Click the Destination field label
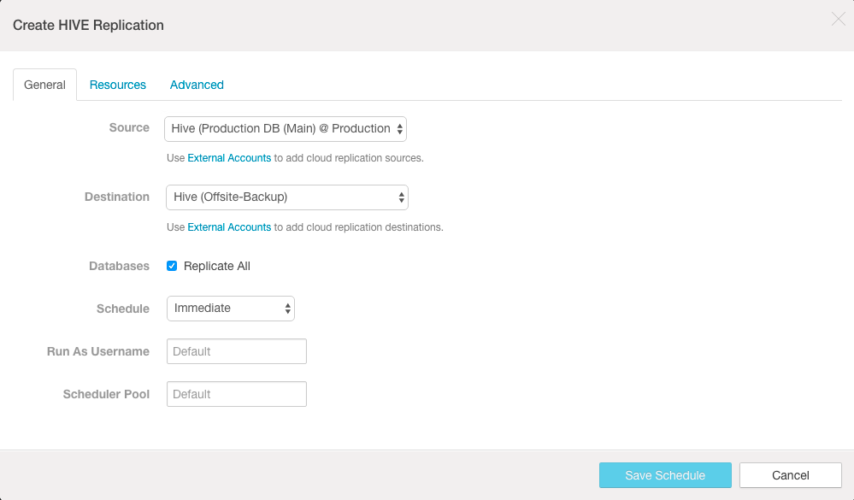The width and height of the screenshot is (854, 500). coord(117,197)
